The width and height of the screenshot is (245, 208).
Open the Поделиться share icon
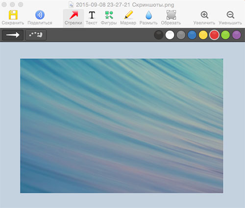click(x=40, y=15)
